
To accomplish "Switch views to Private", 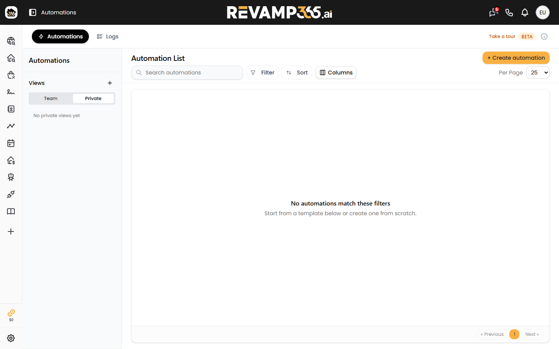I will (93, 98).
